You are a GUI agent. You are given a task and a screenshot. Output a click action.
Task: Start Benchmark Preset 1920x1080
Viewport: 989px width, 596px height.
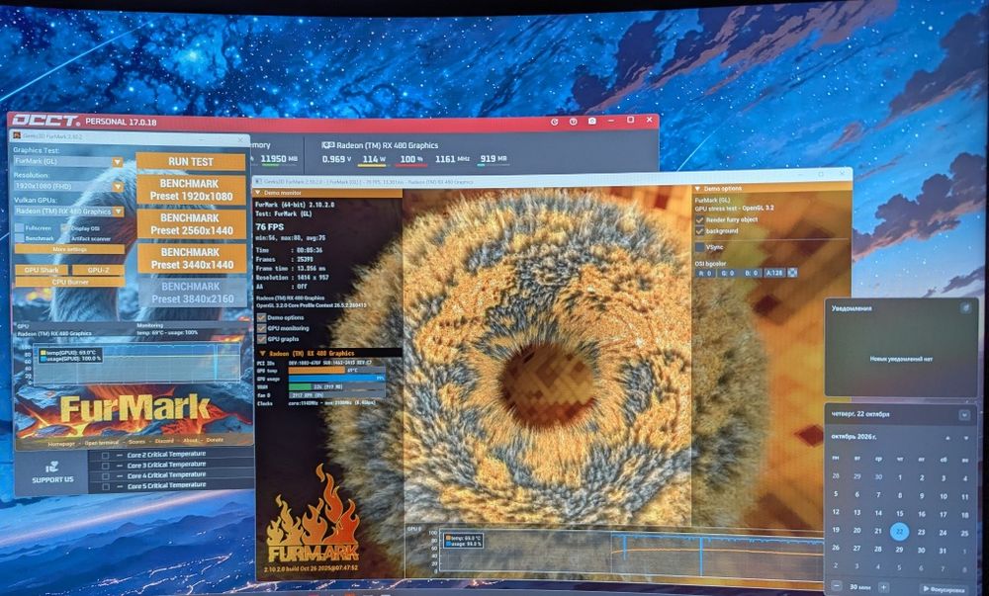pos(191,190)
